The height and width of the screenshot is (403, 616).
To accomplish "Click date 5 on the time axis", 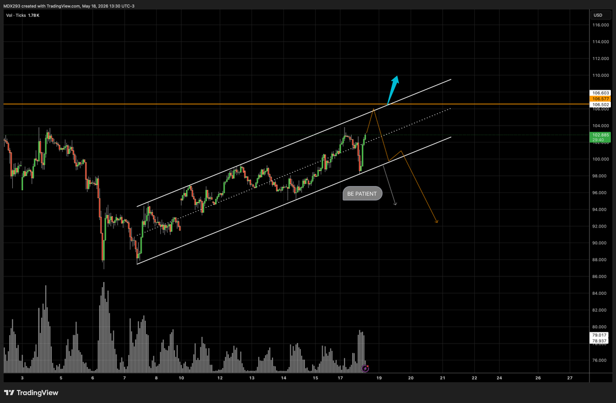I will tap(61, 378).
